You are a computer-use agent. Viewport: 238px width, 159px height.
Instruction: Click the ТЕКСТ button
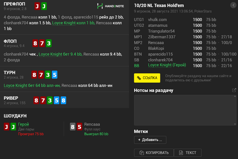(x=188, y=153)
